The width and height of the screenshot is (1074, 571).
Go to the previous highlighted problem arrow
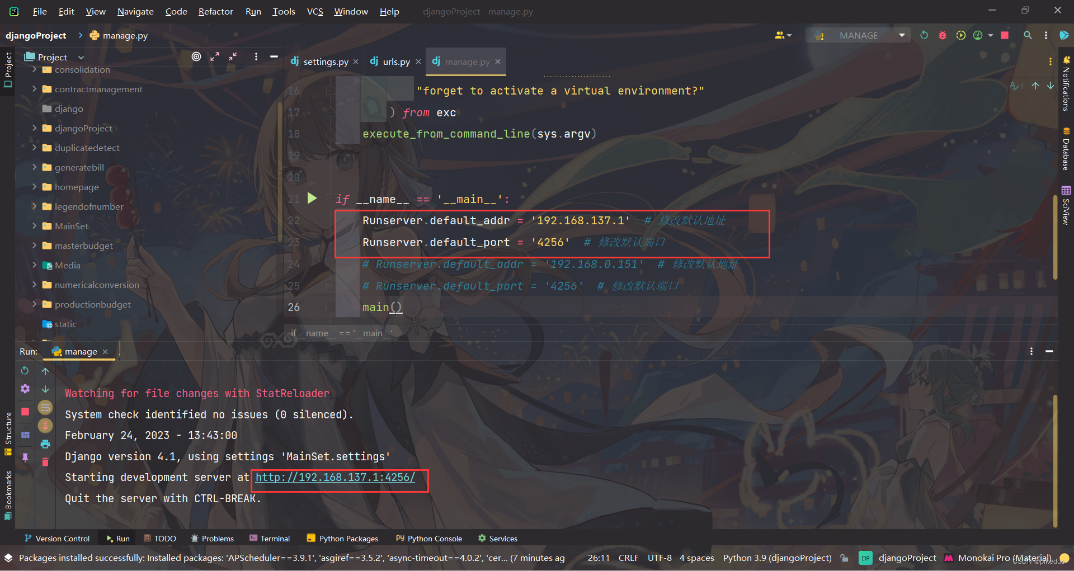1035,86
